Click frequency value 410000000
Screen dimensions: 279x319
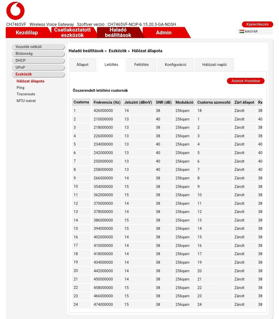point(103,246)
